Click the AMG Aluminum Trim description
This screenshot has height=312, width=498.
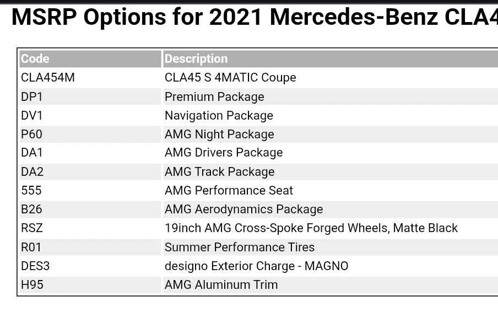point(221,285)
